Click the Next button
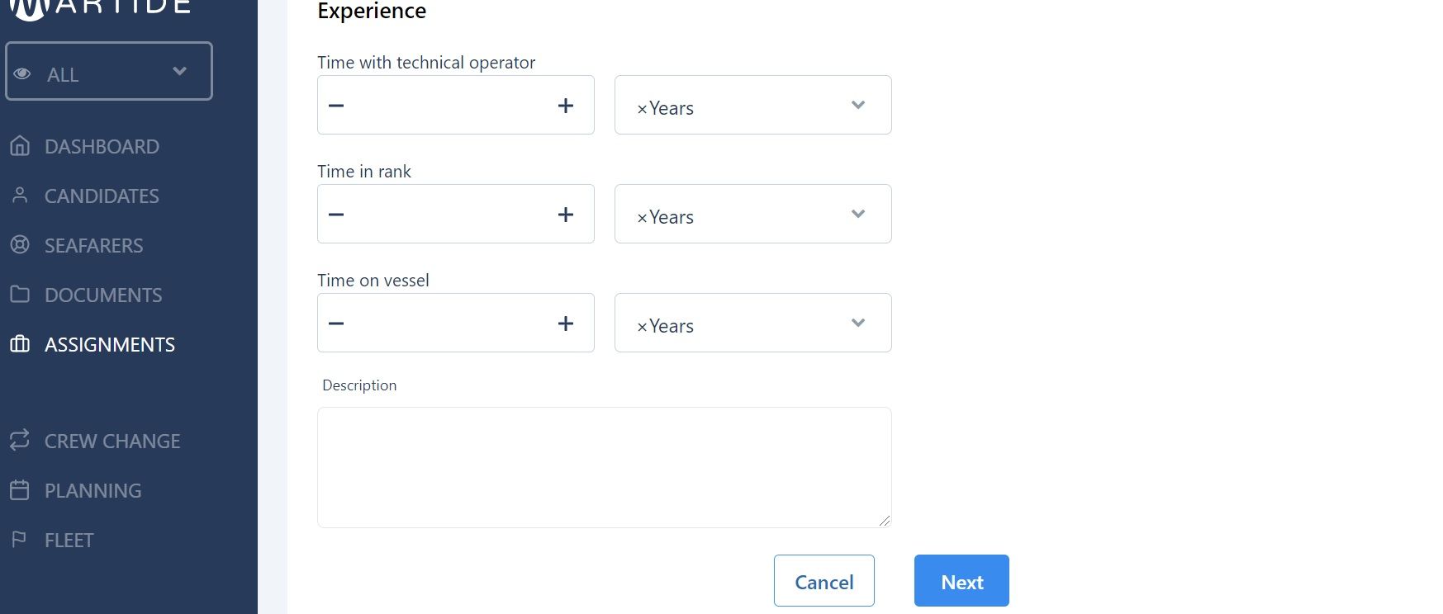 (961, 581)
